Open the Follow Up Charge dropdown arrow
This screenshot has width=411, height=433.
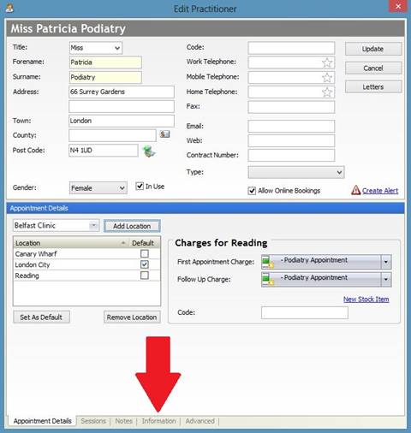[386, 279]
